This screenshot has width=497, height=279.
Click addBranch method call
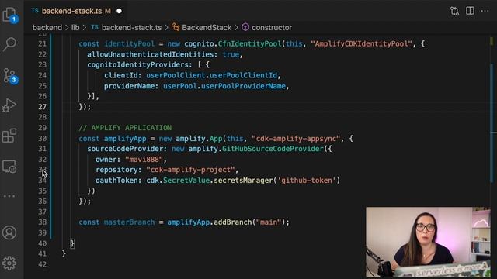click(x=233, y=222)
